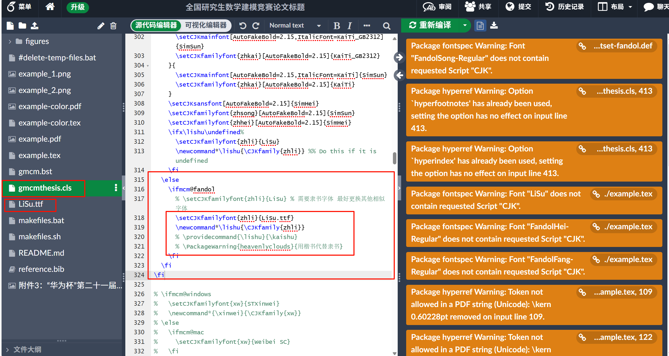Open ...ample.tex, 109 log link
This screenshot has width=669, height=356.
click(x=617, y=292)
